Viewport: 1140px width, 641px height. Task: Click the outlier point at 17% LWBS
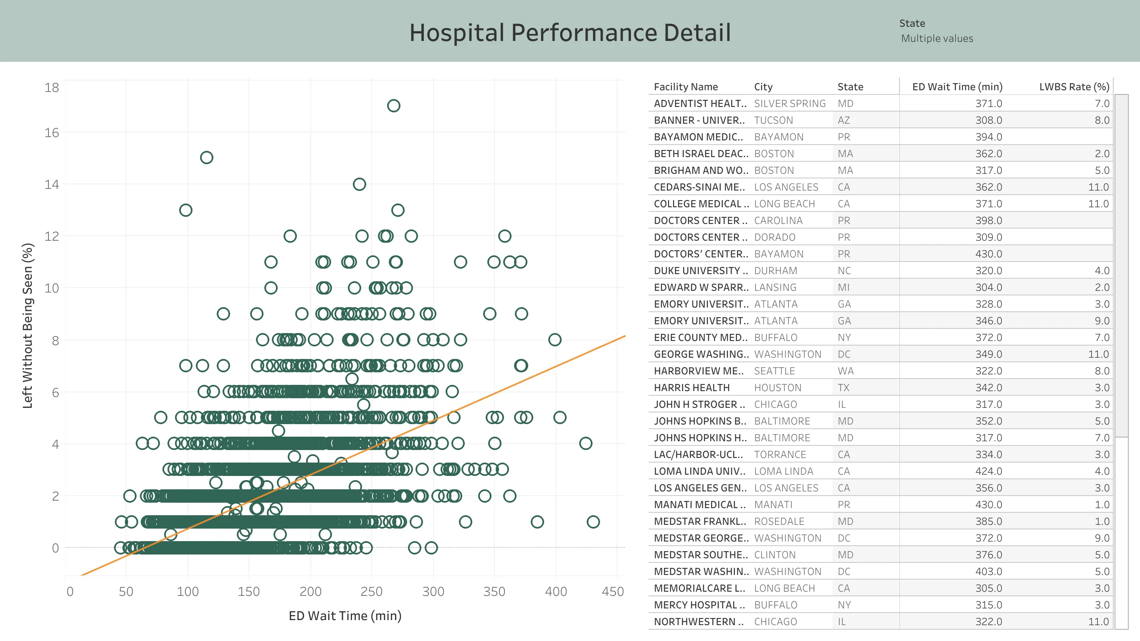point(394,105)
